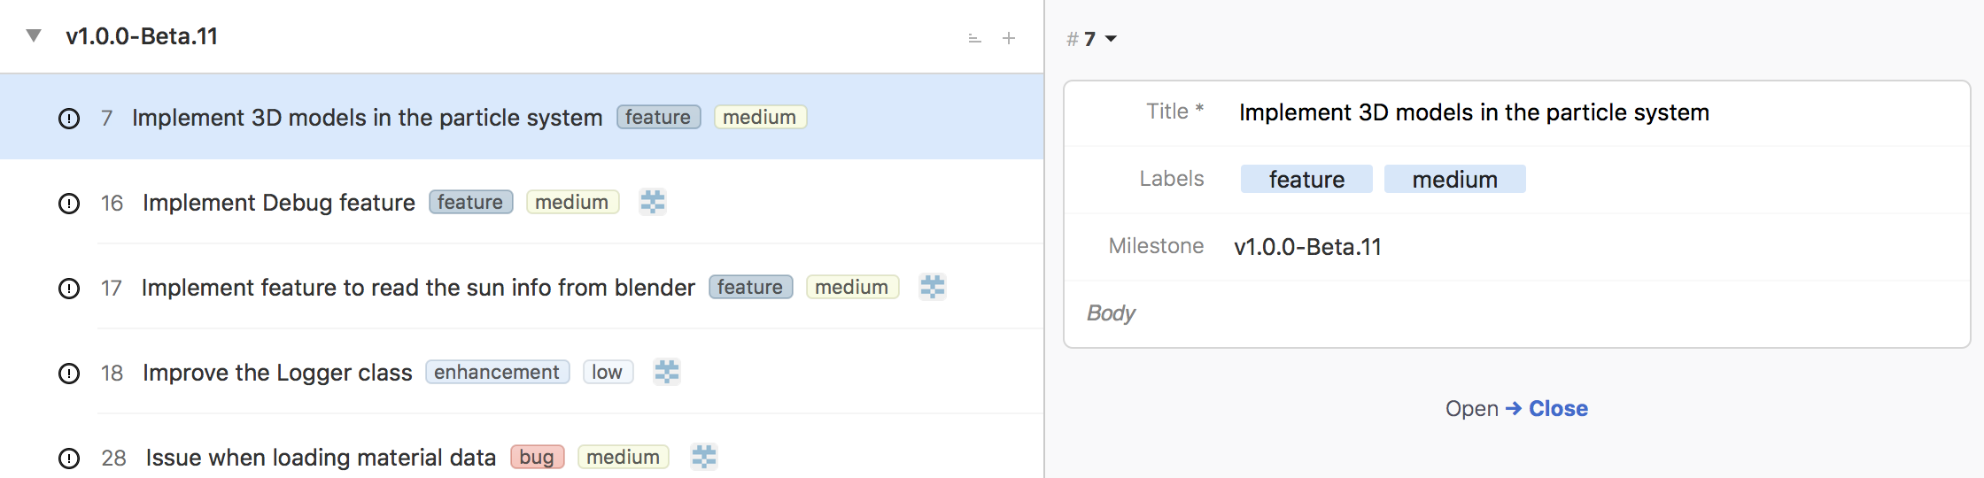Image resolution: width=1984 pixels, height=478 pixels.
Task: Select the feature label in details panel
Action: point(1306,180)
